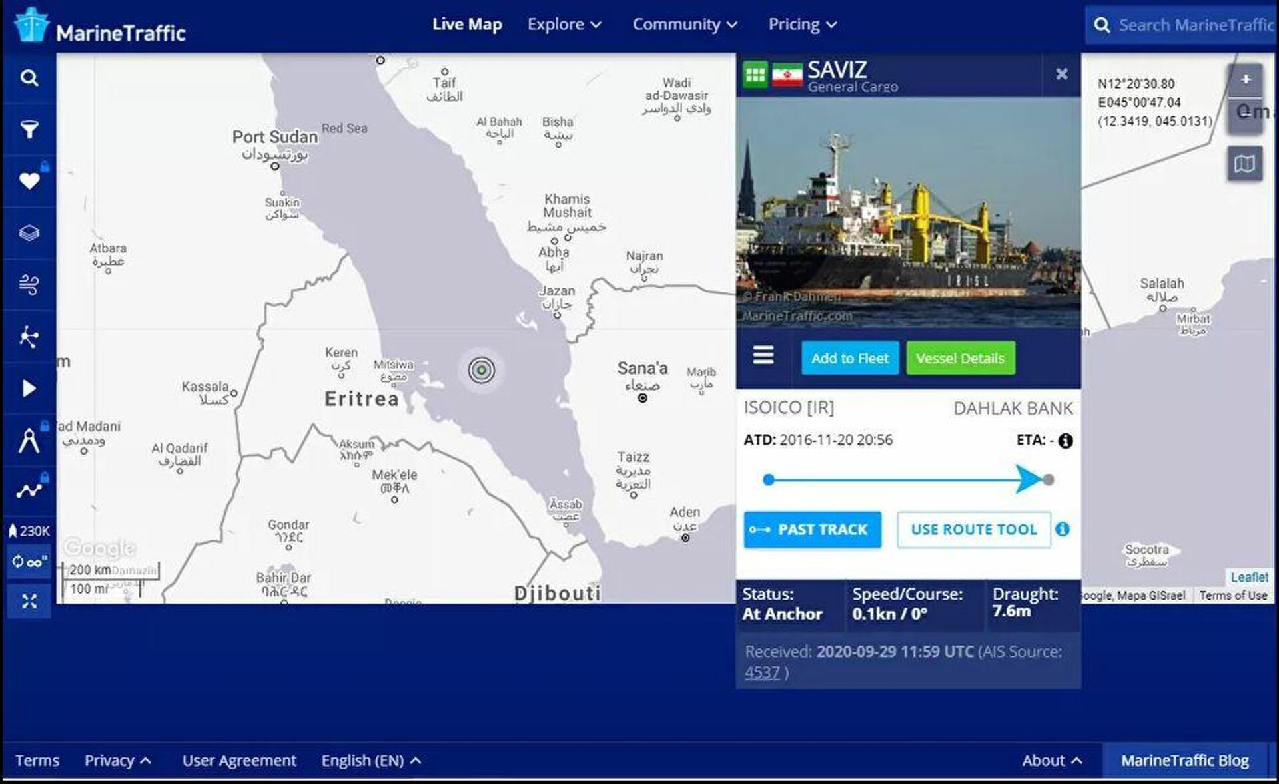
Task: Select the vessel search magnifier tool
Action: point(29,77)
